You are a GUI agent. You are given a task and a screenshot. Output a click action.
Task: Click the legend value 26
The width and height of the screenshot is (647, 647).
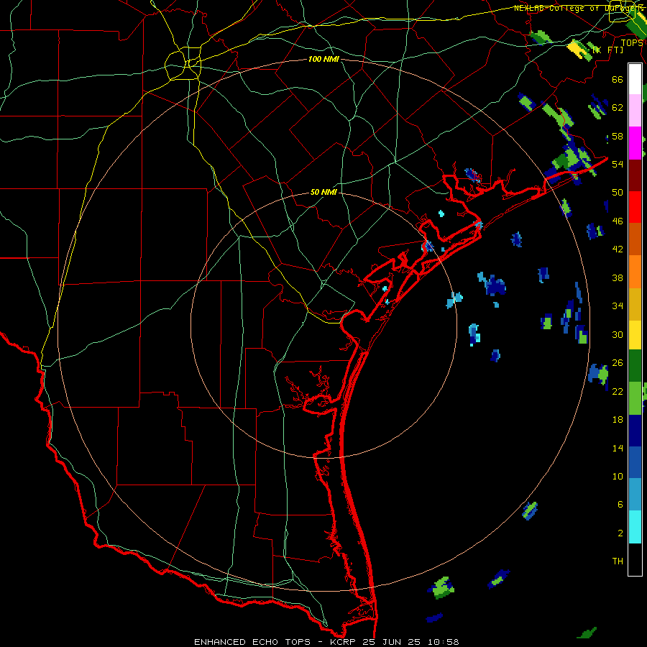[618, 363]
